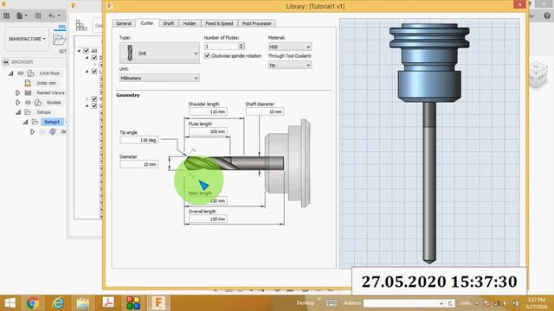Expand the Named Views tree node
This screenshot has height=311, width=554.
(17, 92)
